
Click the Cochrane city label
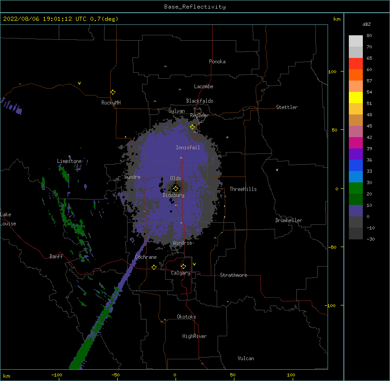pyautogui.click(x=146, y=257)
